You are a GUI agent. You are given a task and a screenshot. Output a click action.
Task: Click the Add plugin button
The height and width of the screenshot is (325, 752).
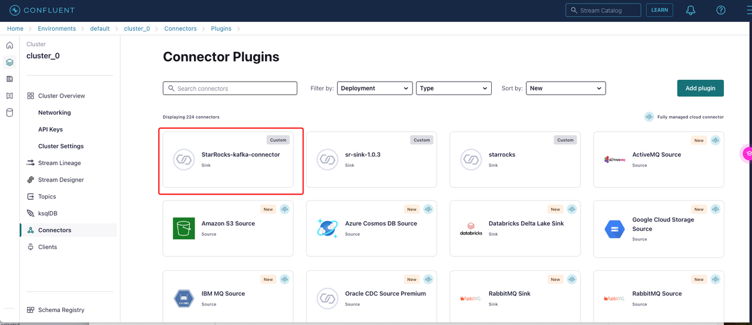[700, 88]
